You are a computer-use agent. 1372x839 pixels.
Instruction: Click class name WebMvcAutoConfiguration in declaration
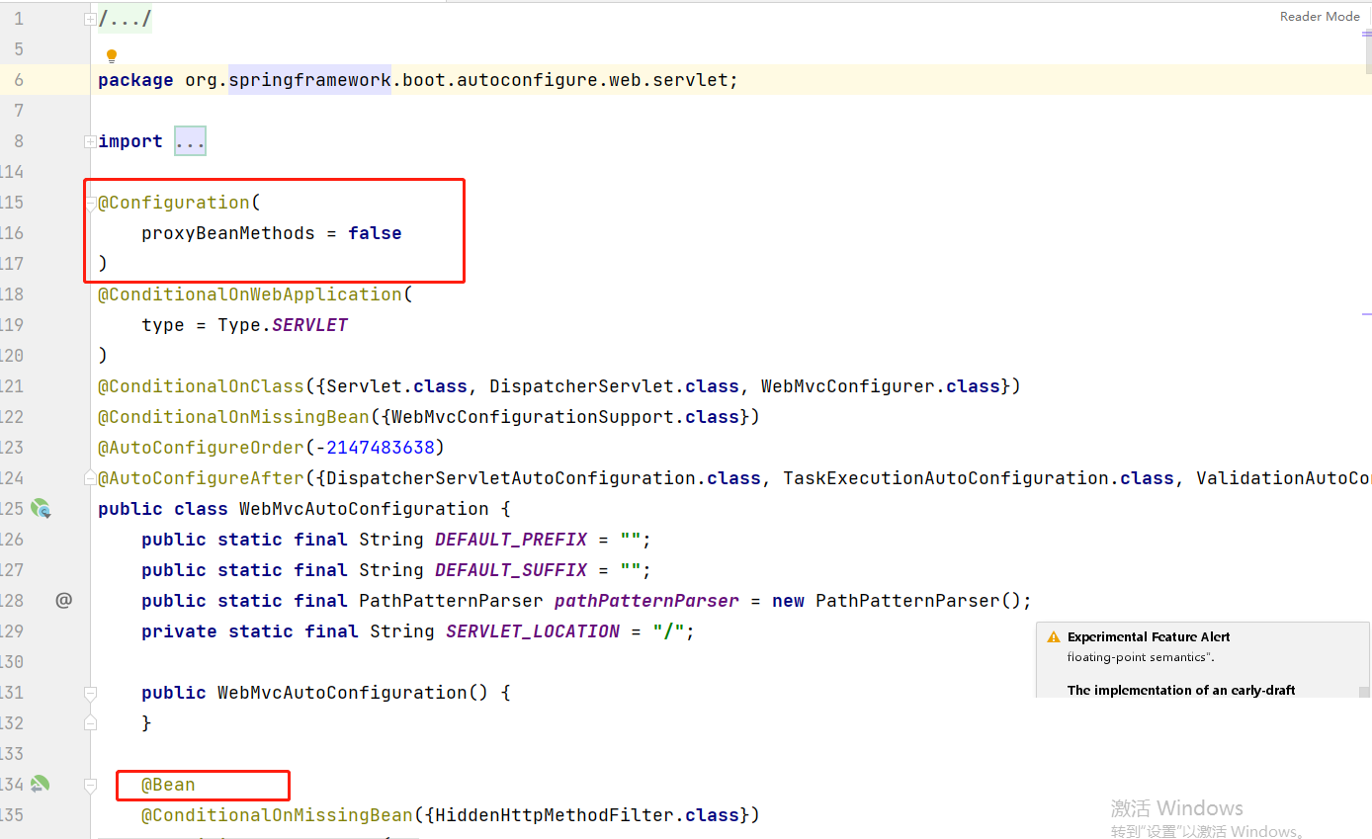click(364, 509)
